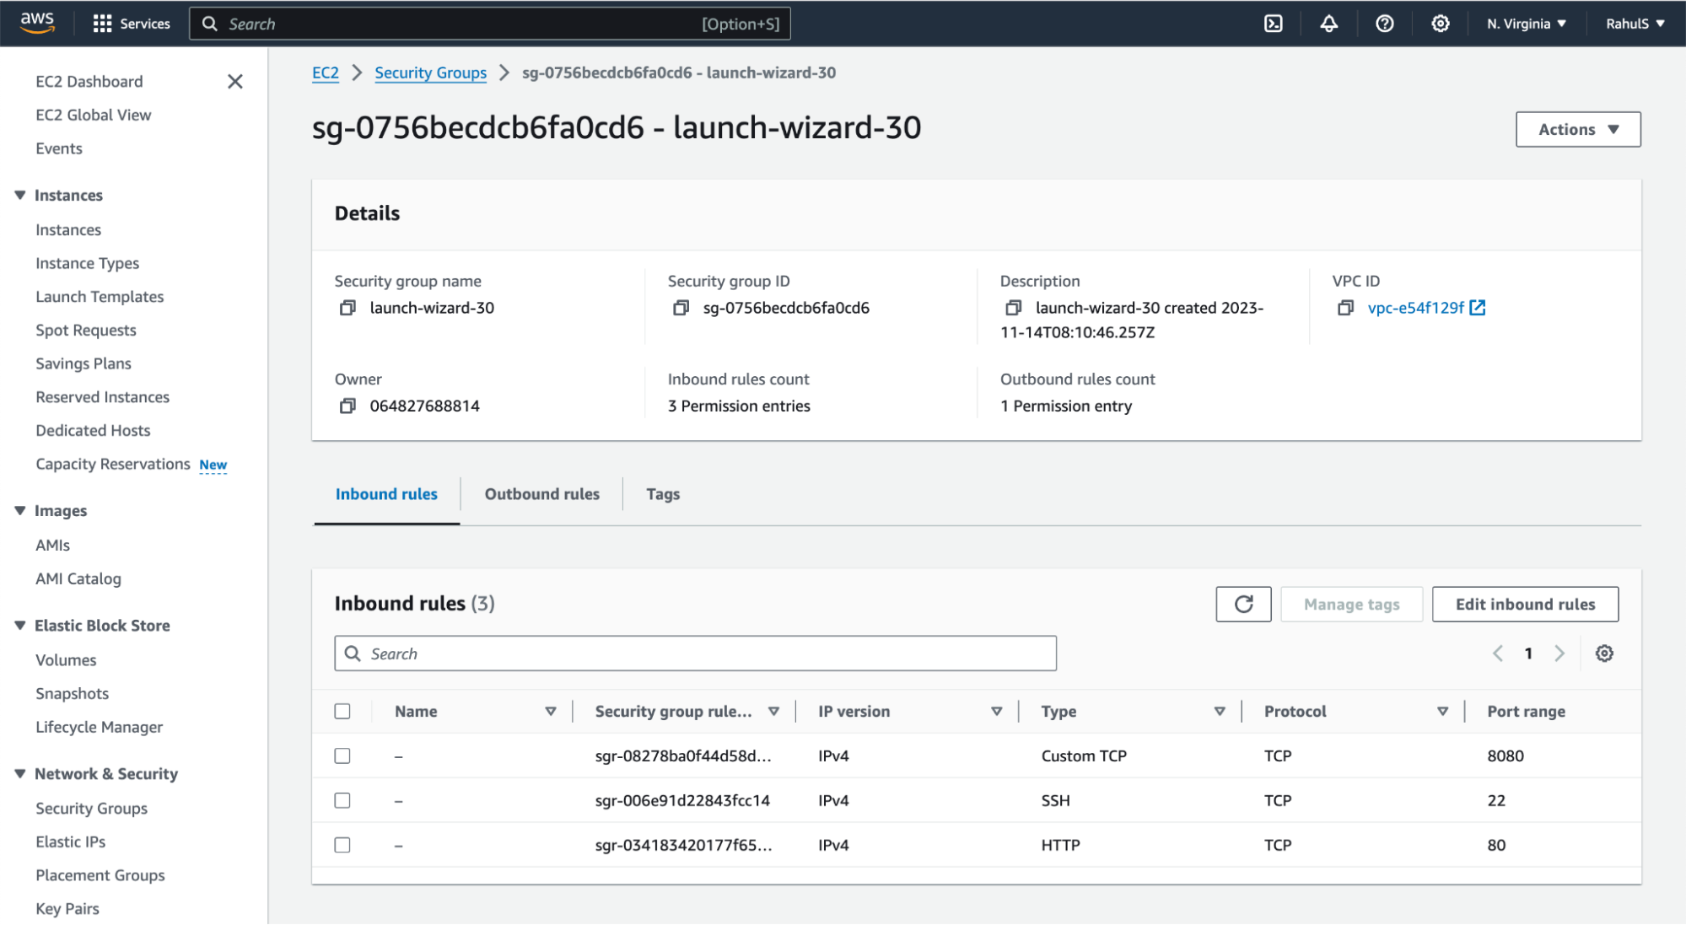The height and width of the screenshot is (925, 1686).
Task: Open the Actions dropdown
Action: (x=1576, y=129)
